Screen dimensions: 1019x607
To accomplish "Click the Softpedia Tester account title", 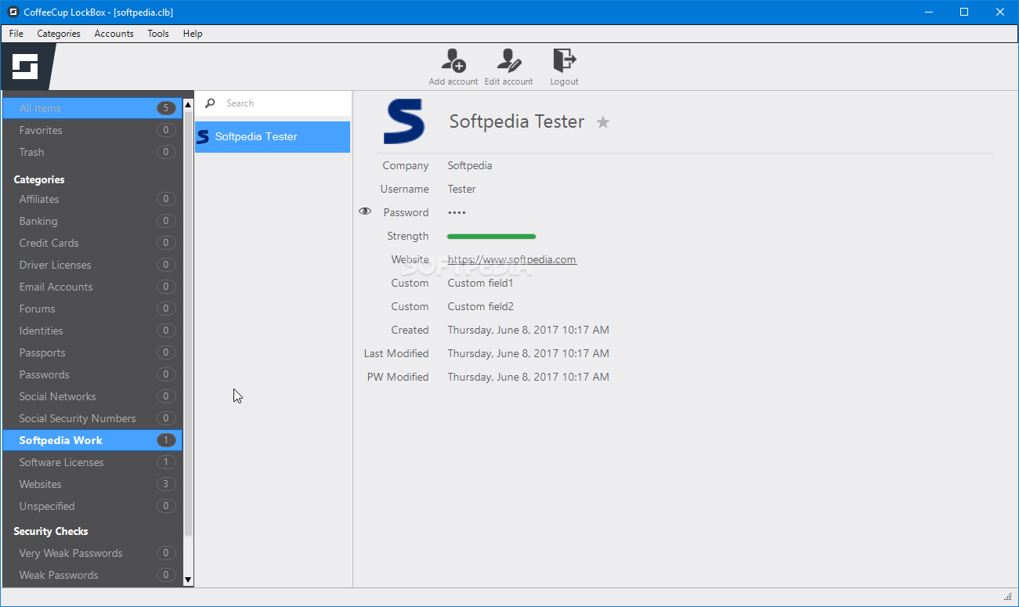I will click(x=517, y=121).
